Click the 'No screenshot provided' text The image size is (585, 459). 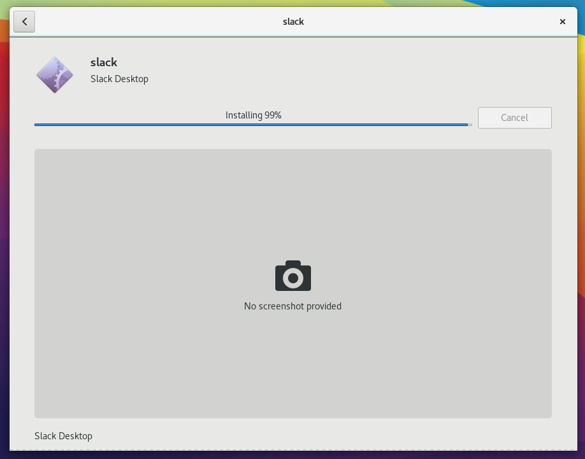[x=292, y=306]
